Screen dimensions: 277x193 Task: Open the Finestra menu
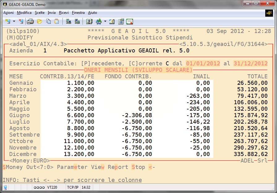[78, 13]
